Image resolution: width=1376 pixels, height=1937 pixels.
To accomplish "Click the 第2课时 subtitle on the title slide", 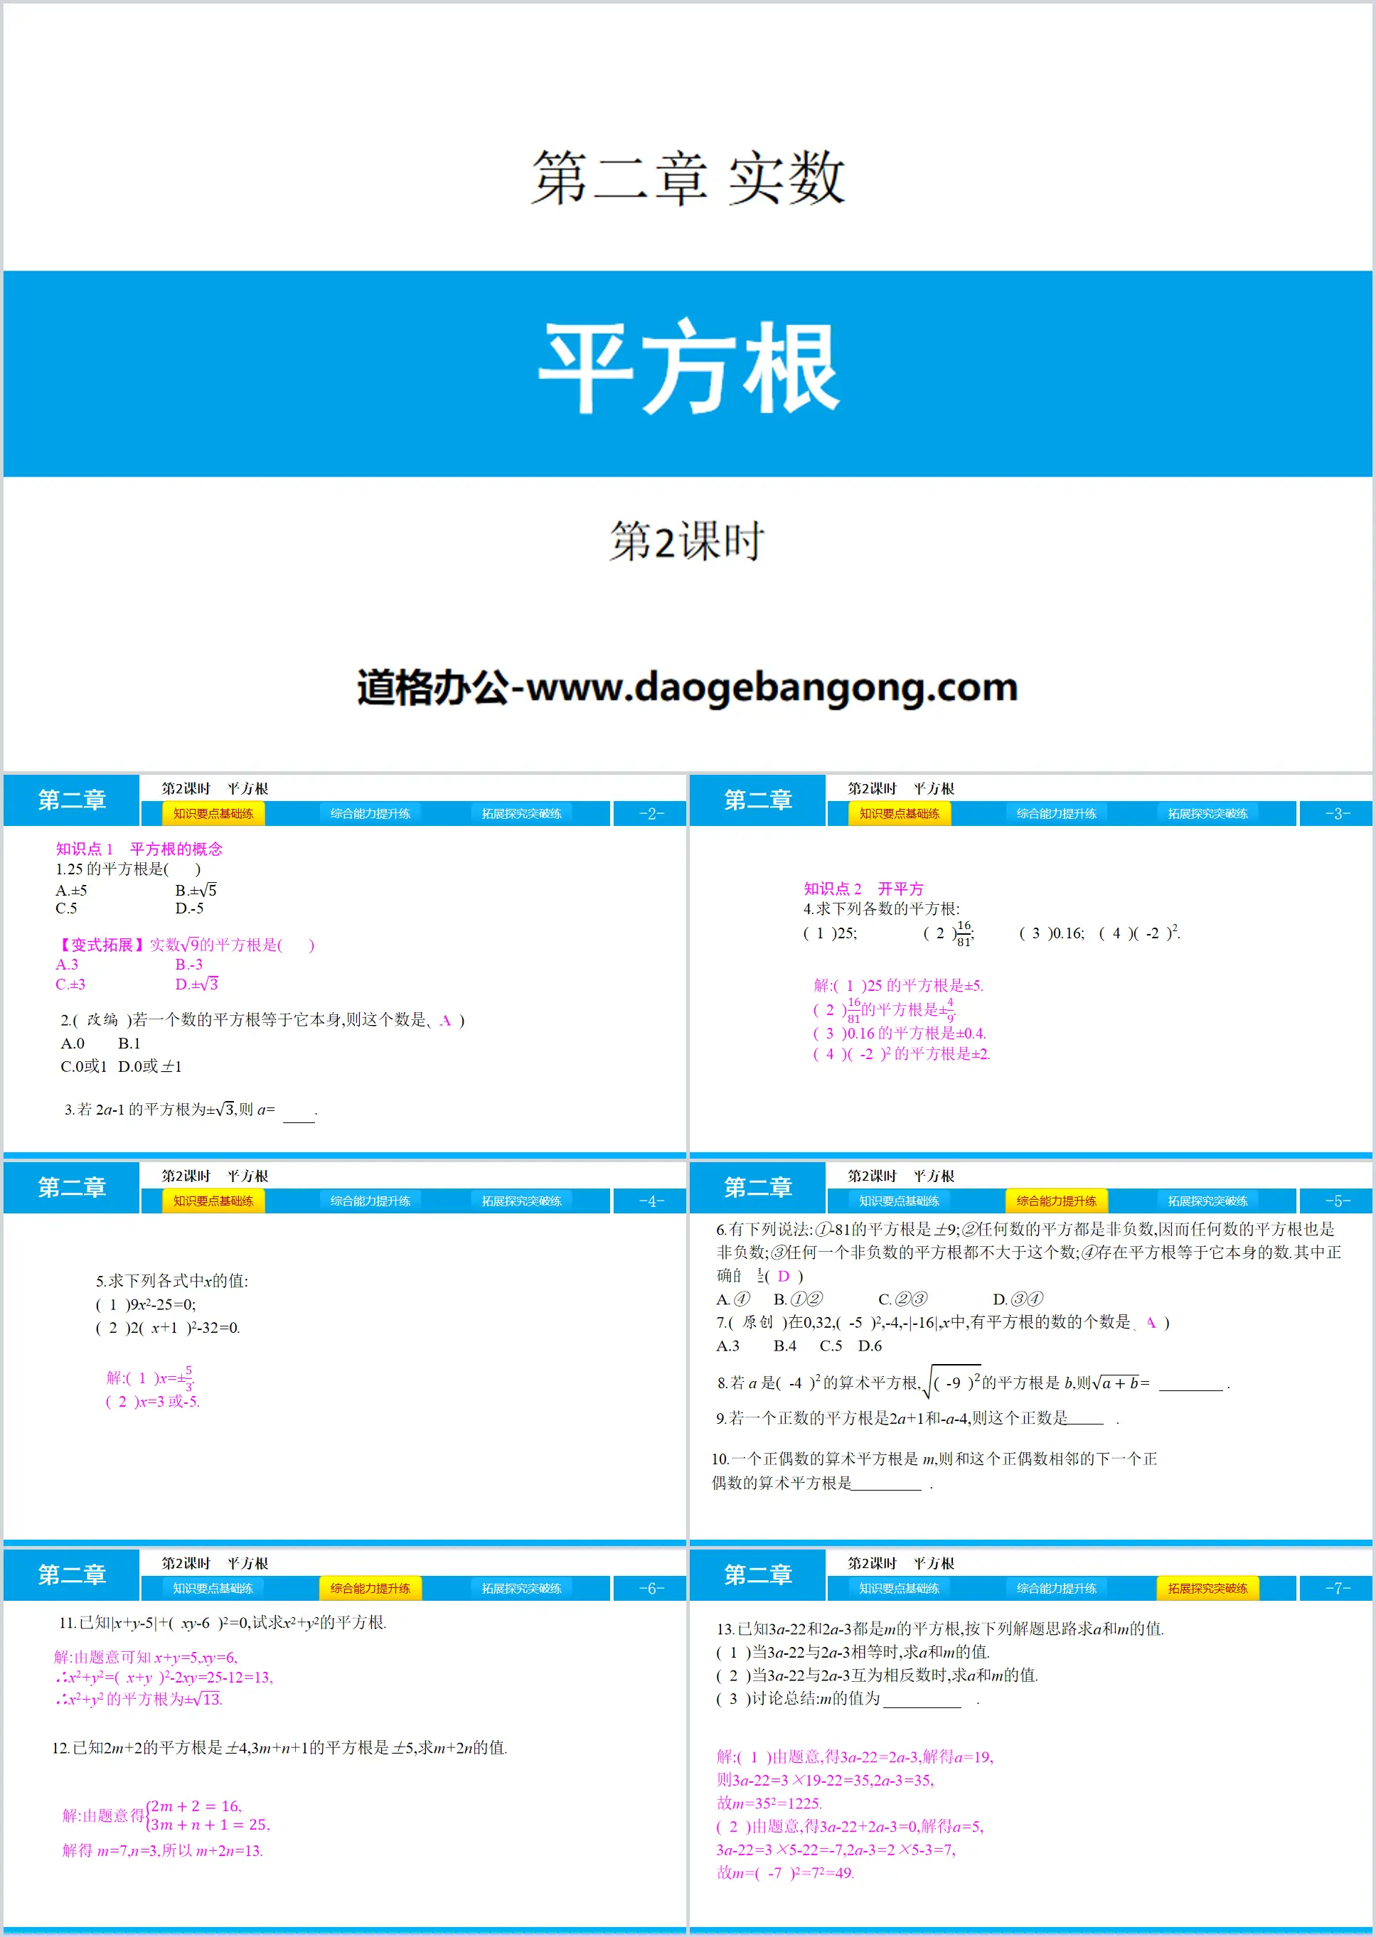I will [x=687, y=541].
